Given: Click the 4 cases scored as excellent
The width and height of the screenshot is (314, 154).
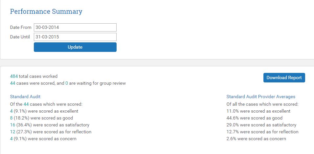Looking at the screenshot, I should click(x=11, y=111).
